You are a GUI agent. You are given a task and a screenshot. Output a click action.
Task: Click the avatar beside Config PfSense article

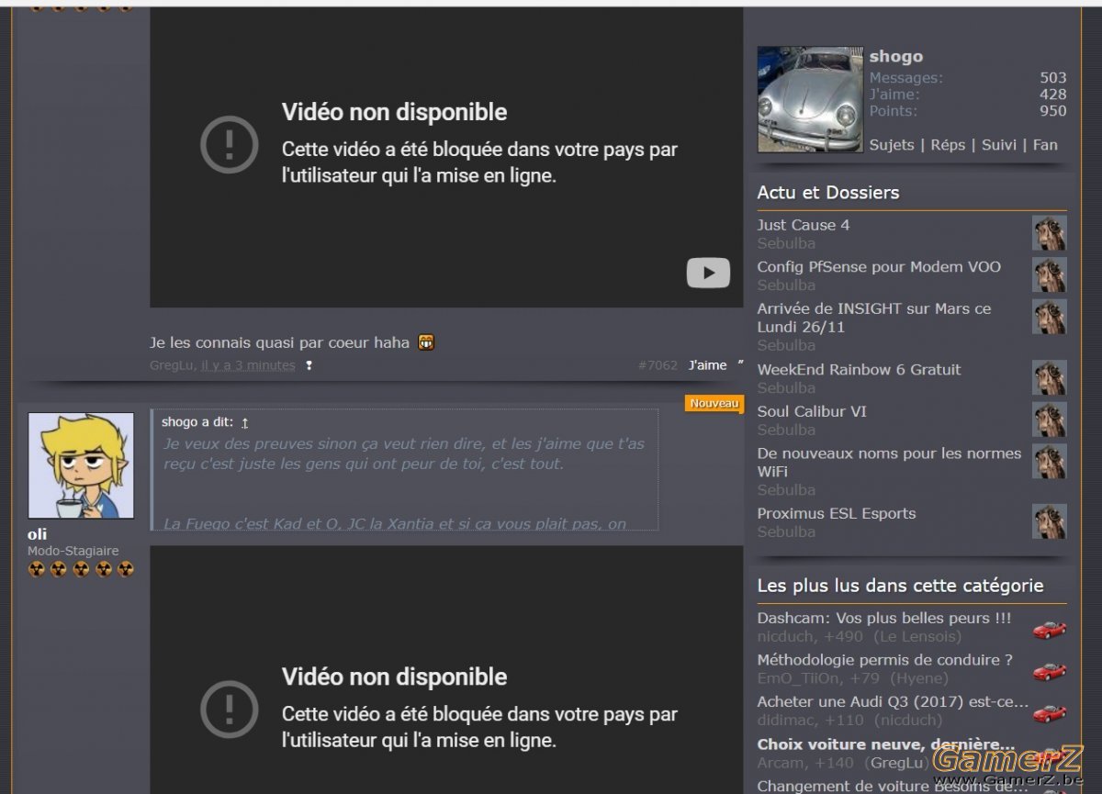[x=1049, y=275]
